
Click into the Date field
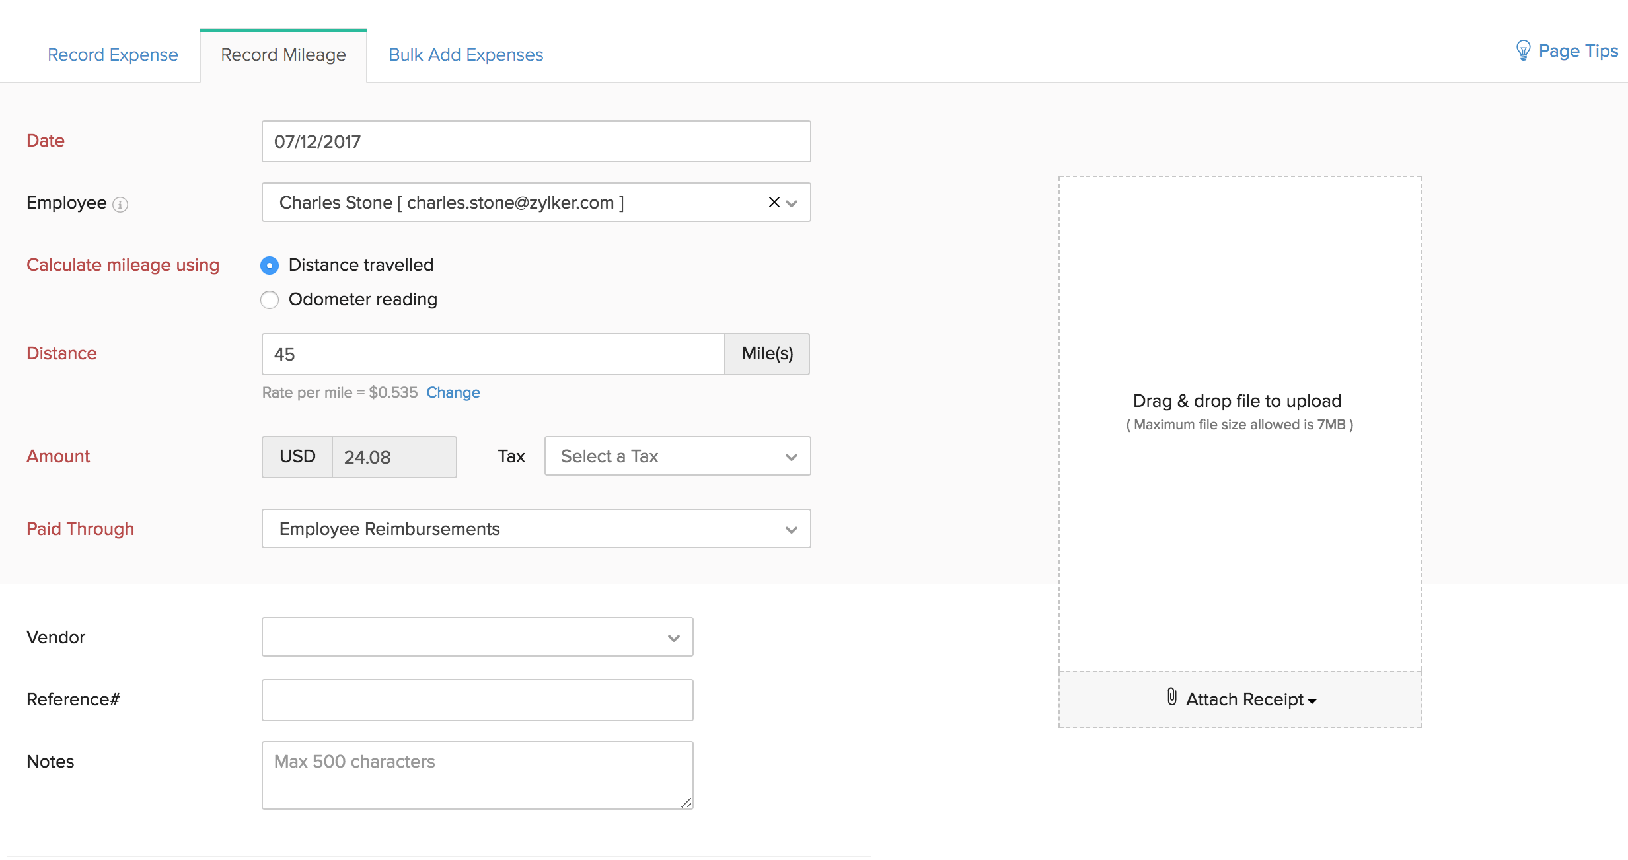[536, 141]
